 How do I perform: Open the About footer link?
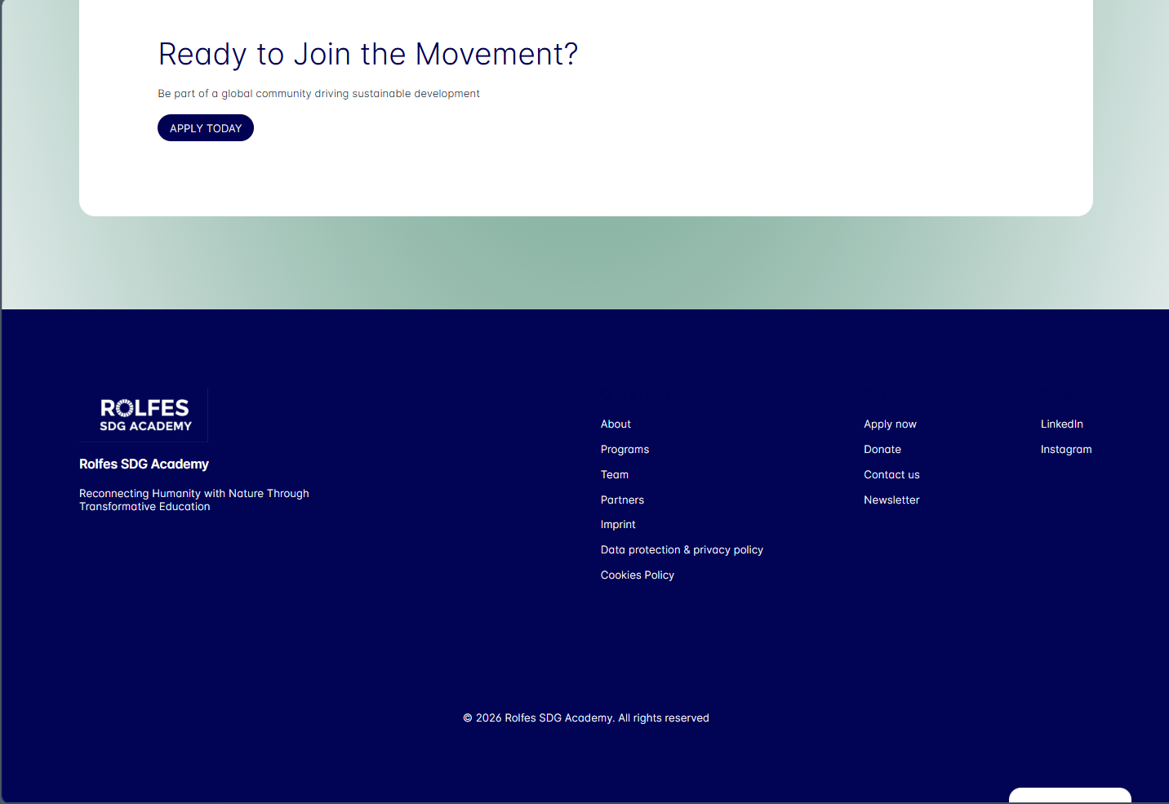(616, 424)
